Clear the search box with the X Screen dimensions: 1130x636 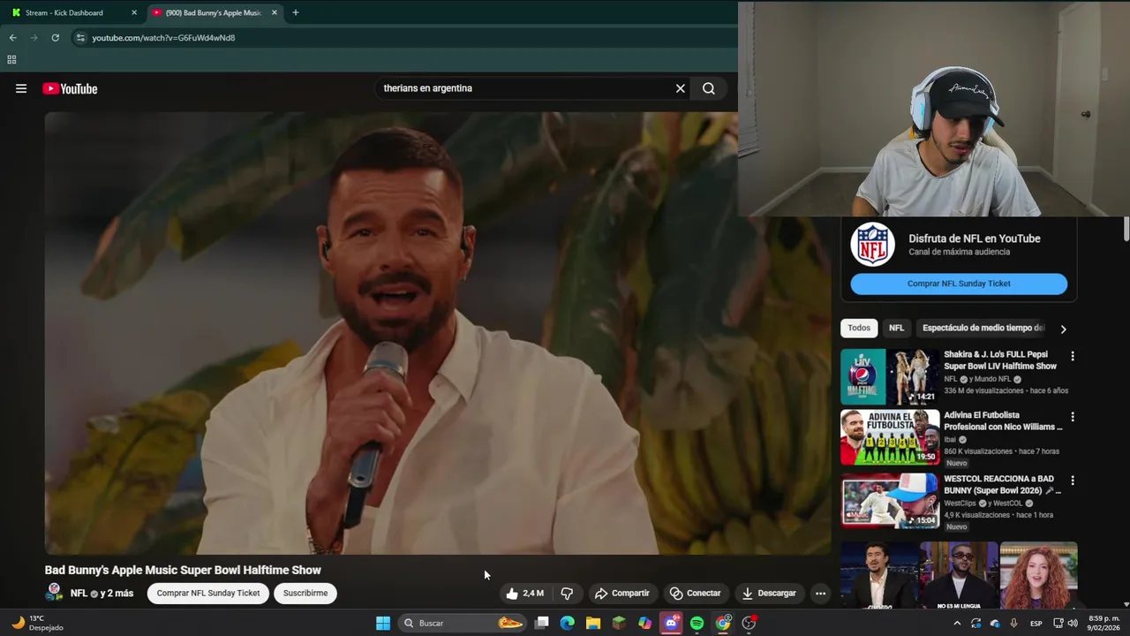click(680, 88)
